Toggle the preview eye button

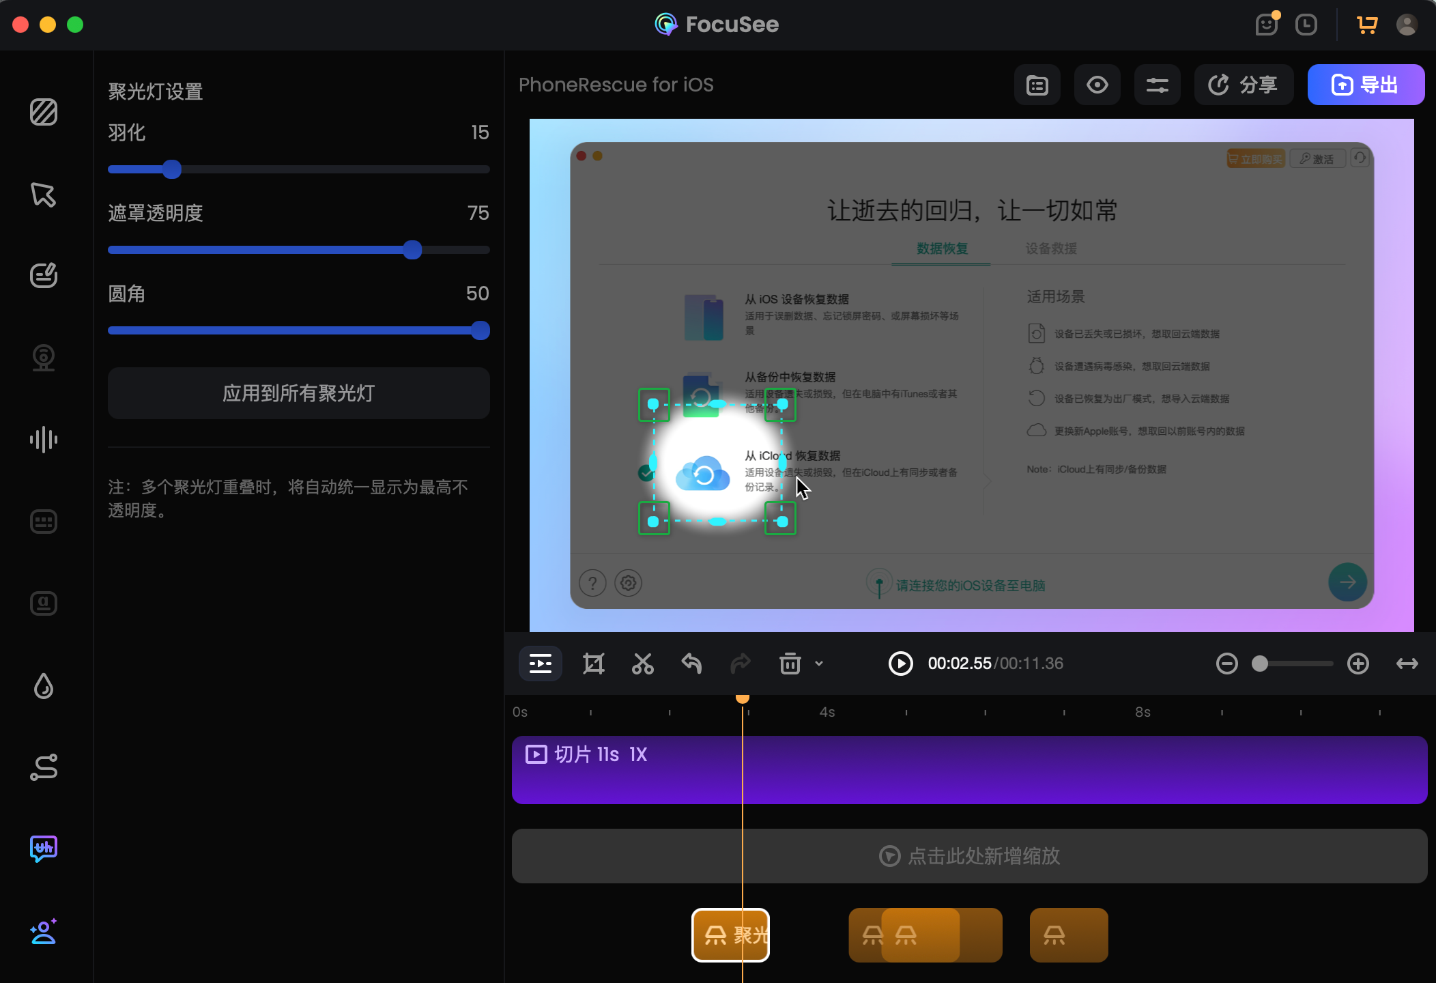click(x=1097, y=85)
